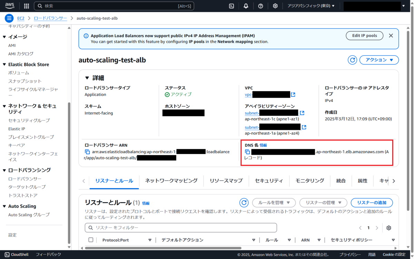
Task: Open 情報 link beside リスナーとルール heading
Action: pos(146,203)
